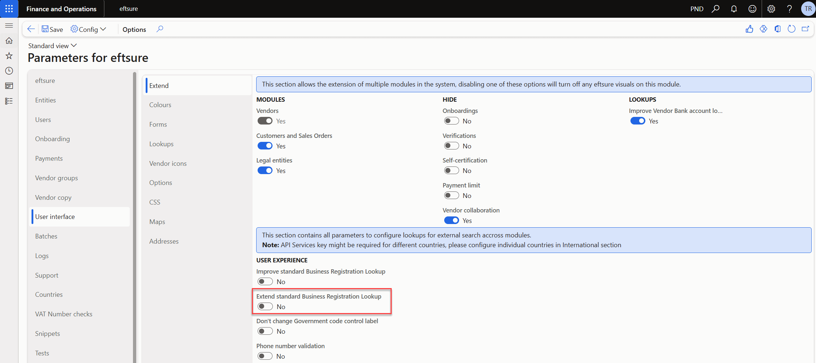This screenshot has width=816, height=363.
Task: Open the notifications bell
Action: coord(734,9)
